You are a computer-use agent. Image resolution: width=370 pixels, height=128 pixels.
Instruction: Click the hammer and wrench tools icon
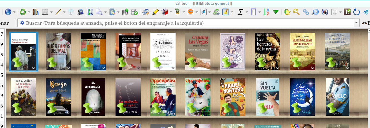(x=80, y=12)
